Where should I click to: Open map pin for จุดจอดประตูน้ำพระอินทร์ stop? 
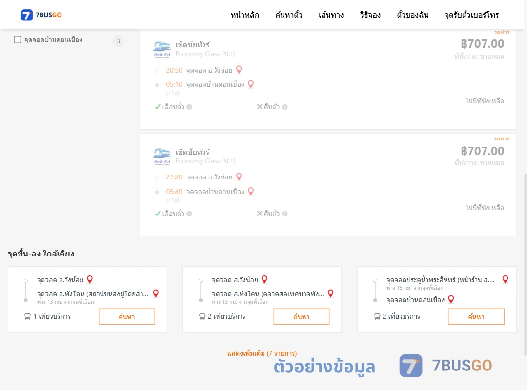click(x=505, y=279)
